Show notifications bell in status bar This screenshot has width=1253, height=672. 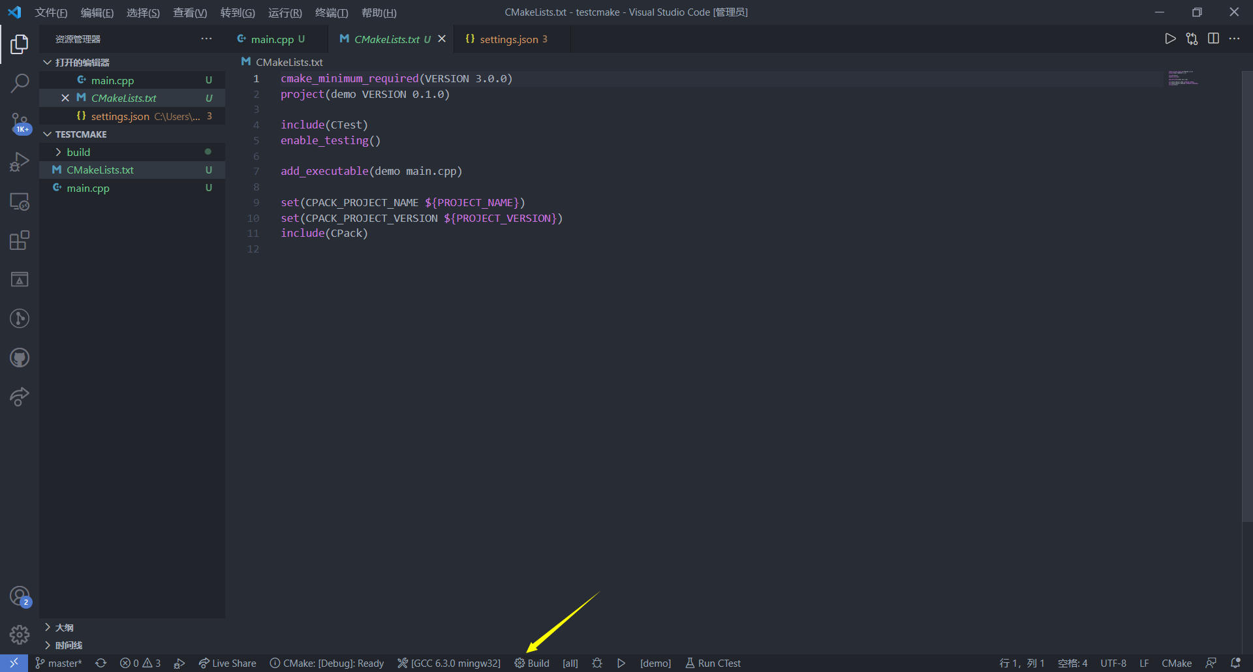pos(1235,663)
